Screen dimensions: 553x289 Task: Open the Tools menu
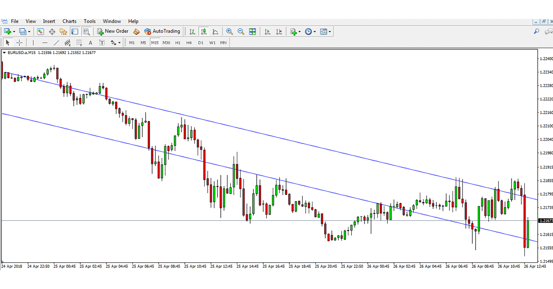89,21
